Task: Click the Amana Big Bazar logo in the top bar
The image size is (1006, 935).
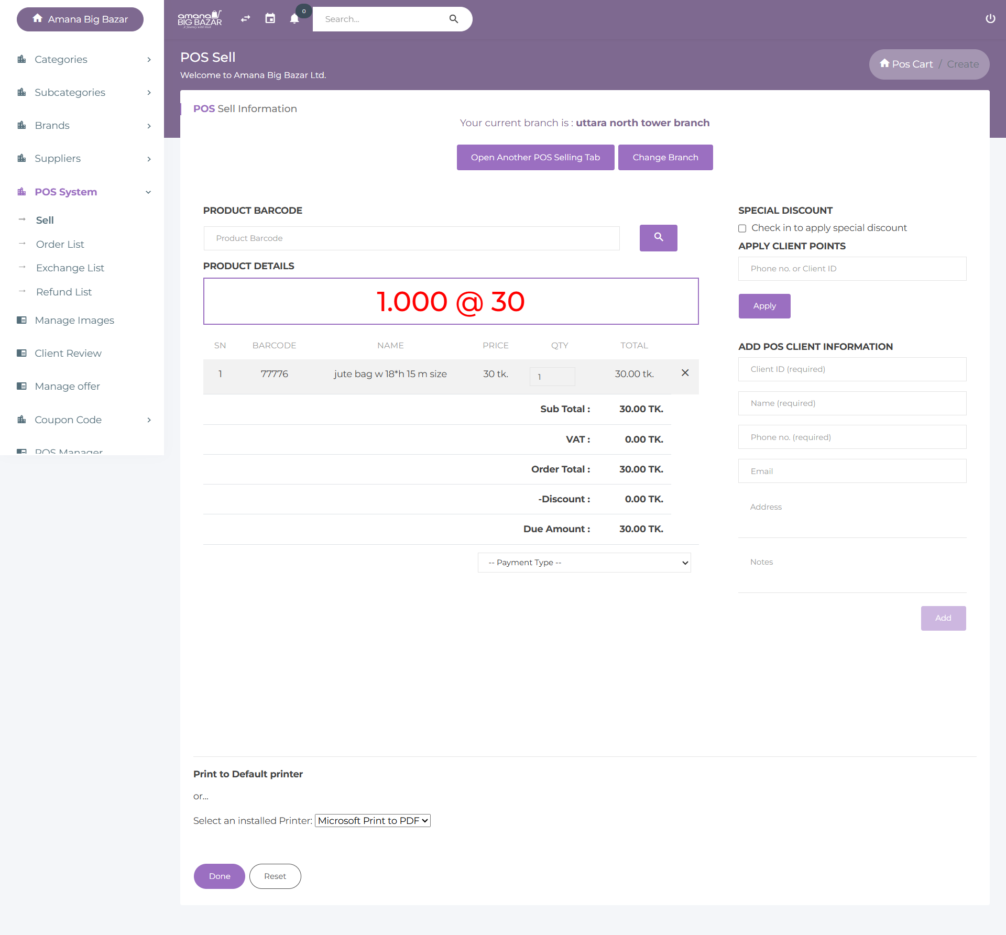Action: click(200, 19)
